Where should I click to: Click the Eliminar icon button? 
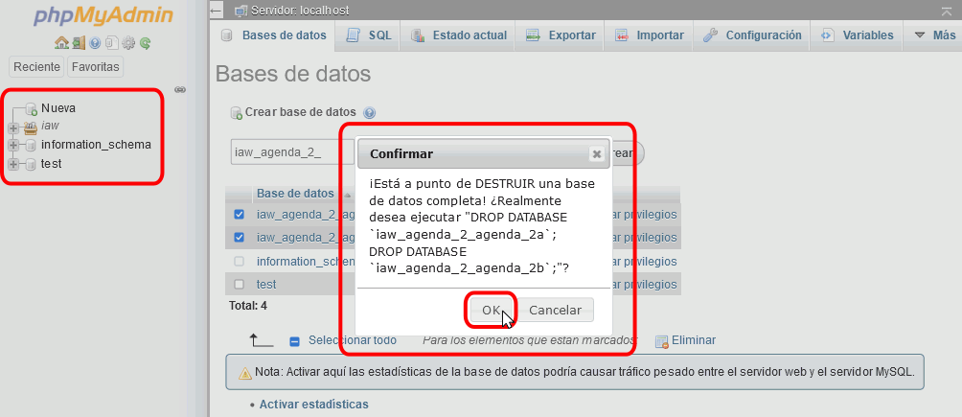tap(662, 342)
